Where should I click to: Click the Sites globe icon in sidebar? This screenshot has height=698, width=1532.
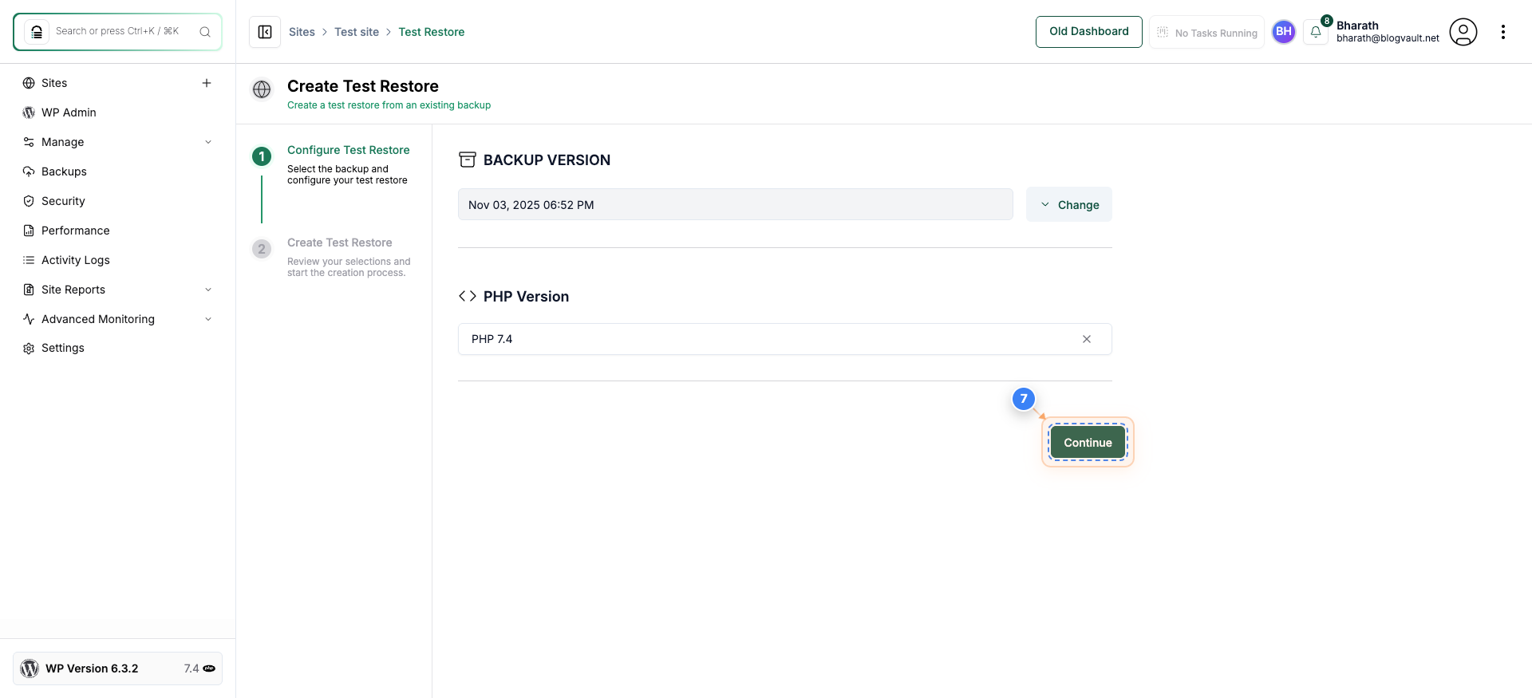pos(29,83)
